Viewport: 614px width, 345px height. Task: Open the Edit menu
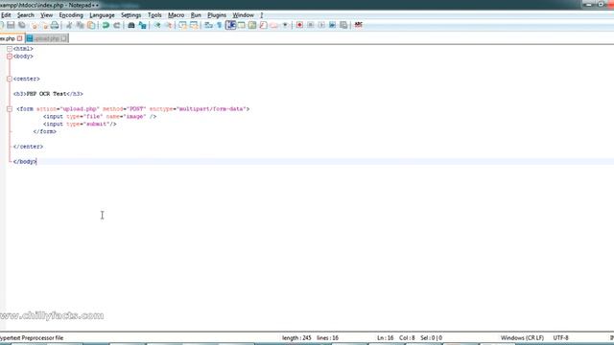point(6,15)
